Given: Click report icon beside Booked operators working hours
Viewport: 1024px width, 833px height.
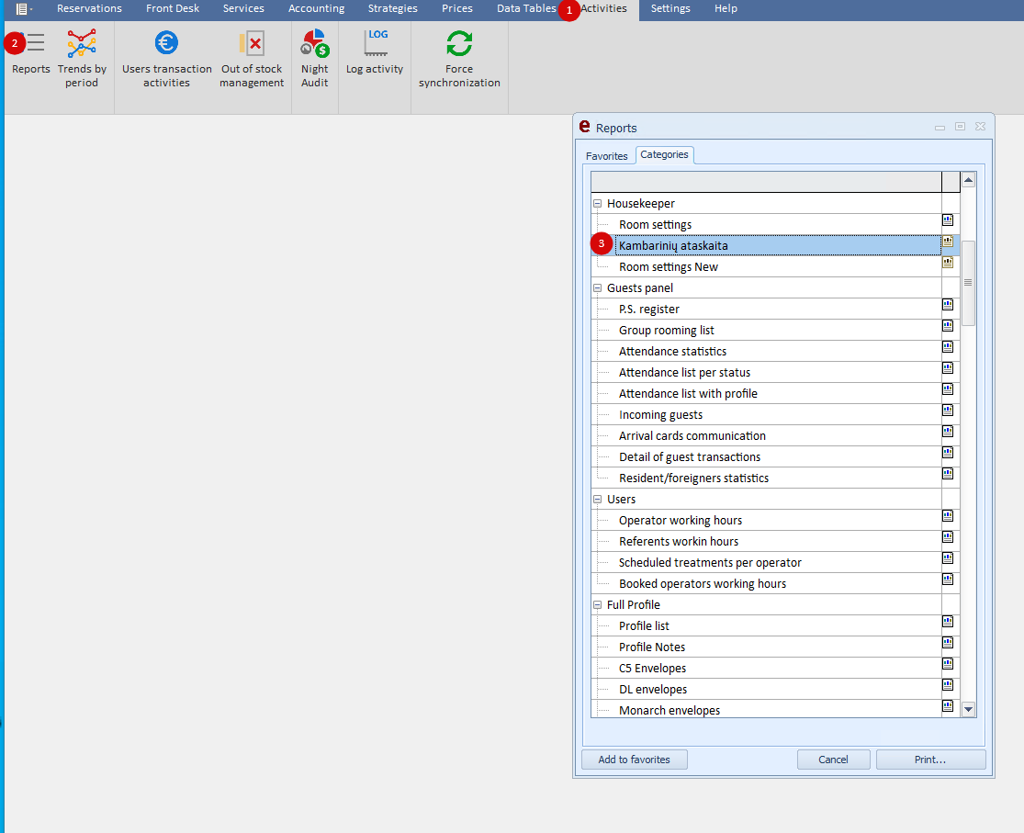Looking at the screenshot, I should (948, 580).
